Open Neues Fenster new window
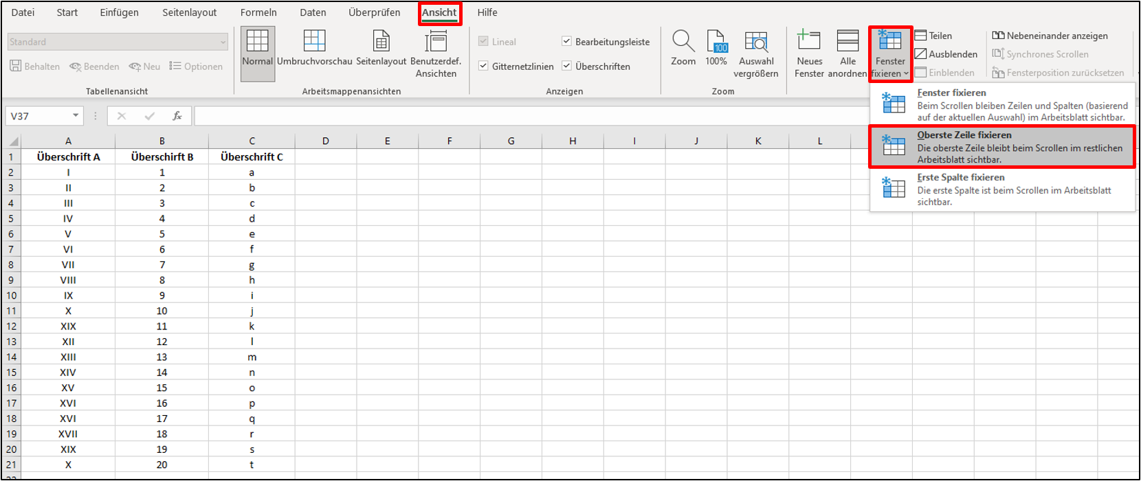The image size is (1141, 481). pyautogui.click(x=809, y=54)
